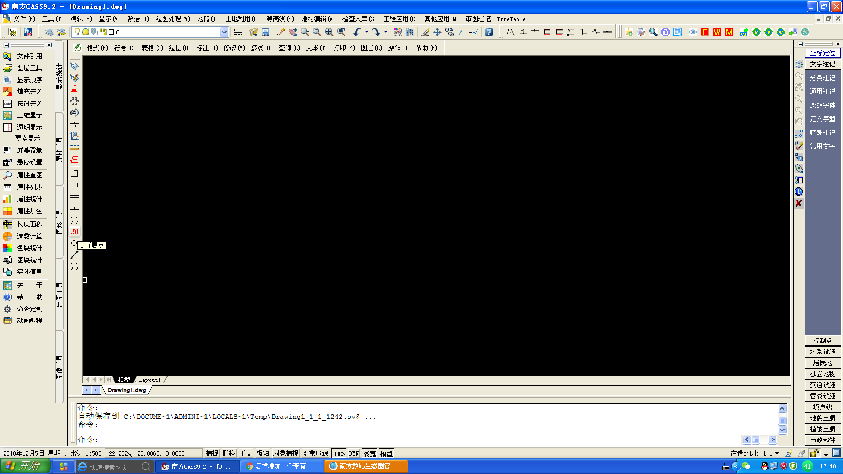
Task: Click the Help question mark icon
Action: pyautogui.click(x=489, y=32)
